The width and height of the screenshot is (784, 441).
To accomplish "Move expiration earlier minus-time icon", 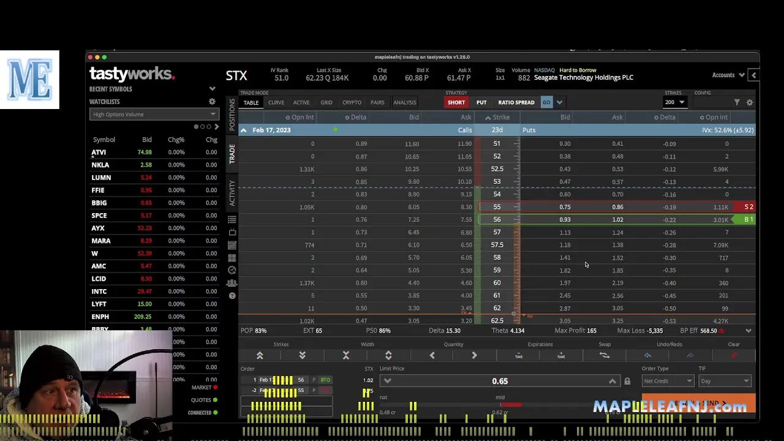I will 519,355.
